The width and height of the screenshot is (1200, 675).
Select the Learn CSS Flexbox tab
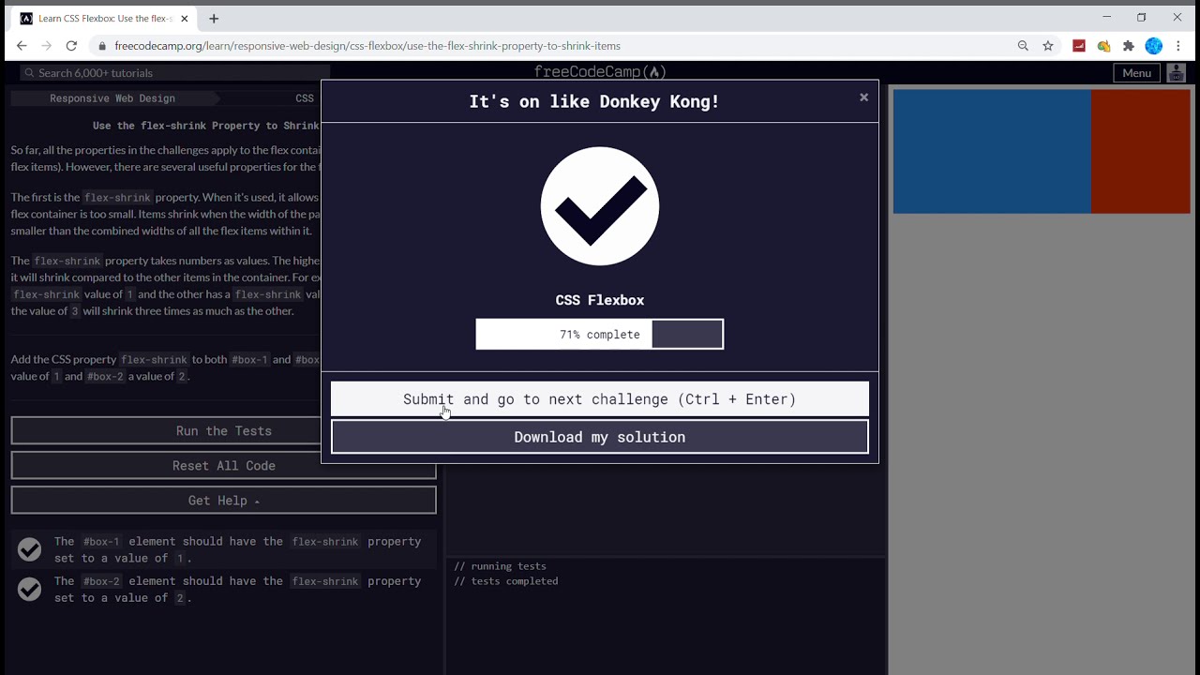coord(103,19)
